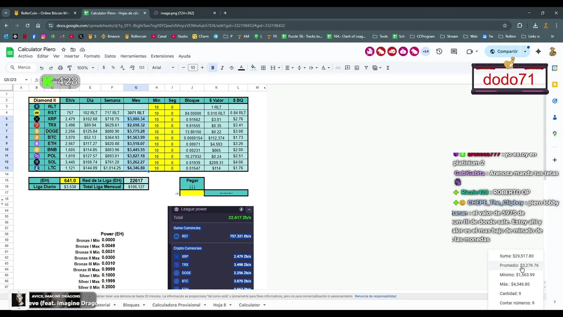
Task: Open the Datos menu
Action: (x=110, y=56)
